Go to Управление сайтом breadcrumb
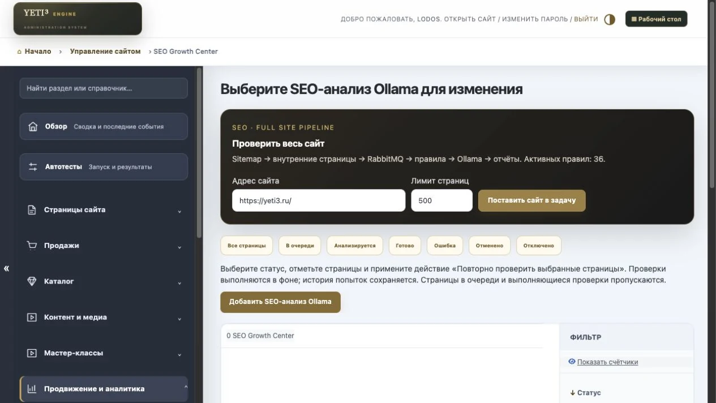Image resolution: width=716 pixels, height=403 pixels. click(x=105, y=52)
